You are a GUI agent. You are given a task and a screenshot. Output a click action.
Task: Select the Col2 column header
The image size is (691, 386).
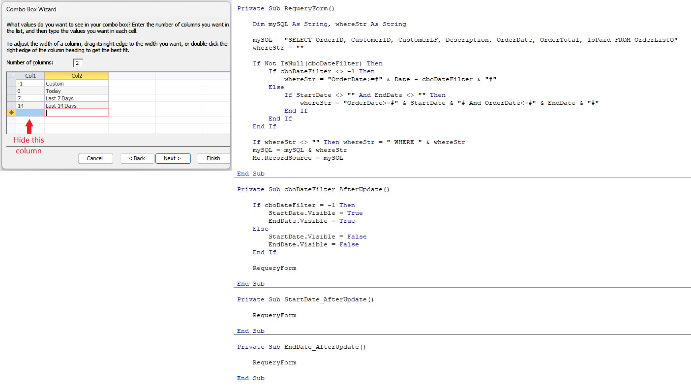(x=76, y=76)
